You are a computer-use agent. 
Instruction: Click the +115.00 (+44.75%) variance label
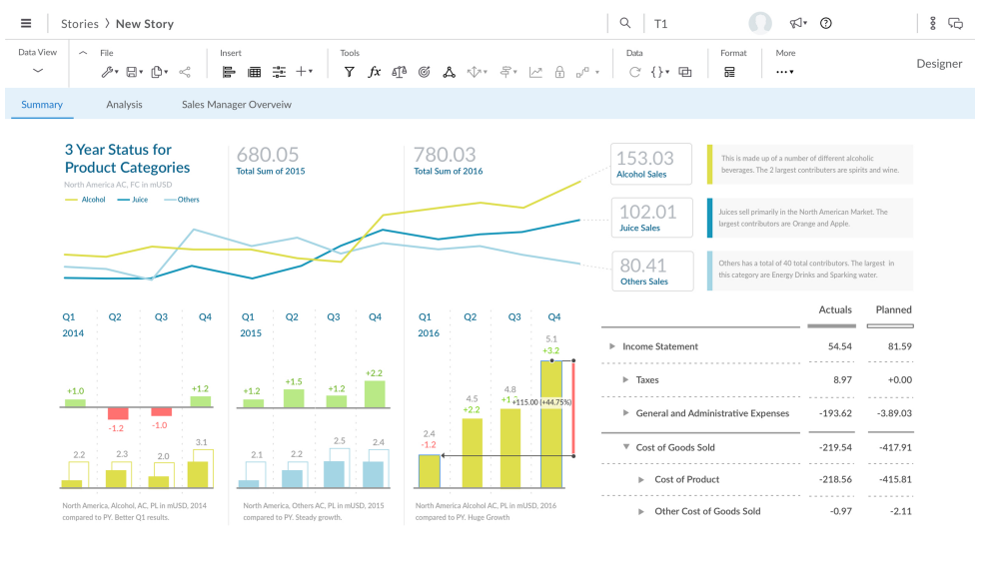point(542,402)
